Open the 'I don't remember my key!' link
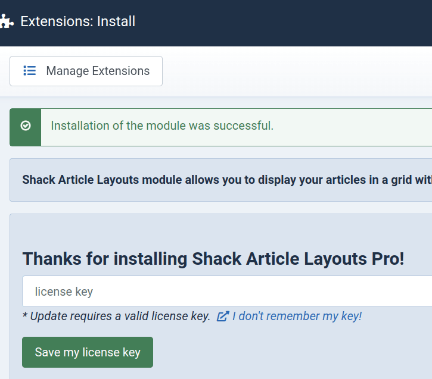Image resolution: width=432 pixels, height=379 pixels. 297,316
